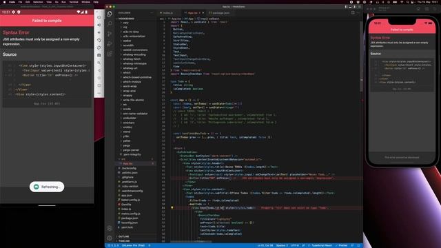Click the emulator volume down icon
The width and height of the screenshot is (441, 248).
click(99, 32)
